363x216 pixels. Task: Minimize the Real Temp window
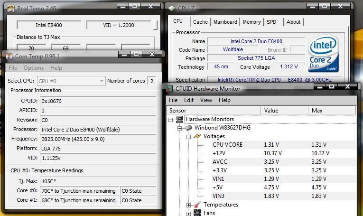(123, 7)
